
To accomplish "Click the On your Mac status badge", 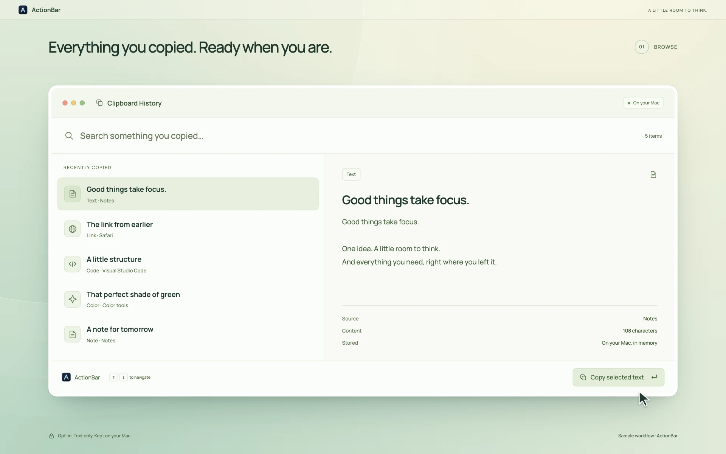I will pos(643,103).
